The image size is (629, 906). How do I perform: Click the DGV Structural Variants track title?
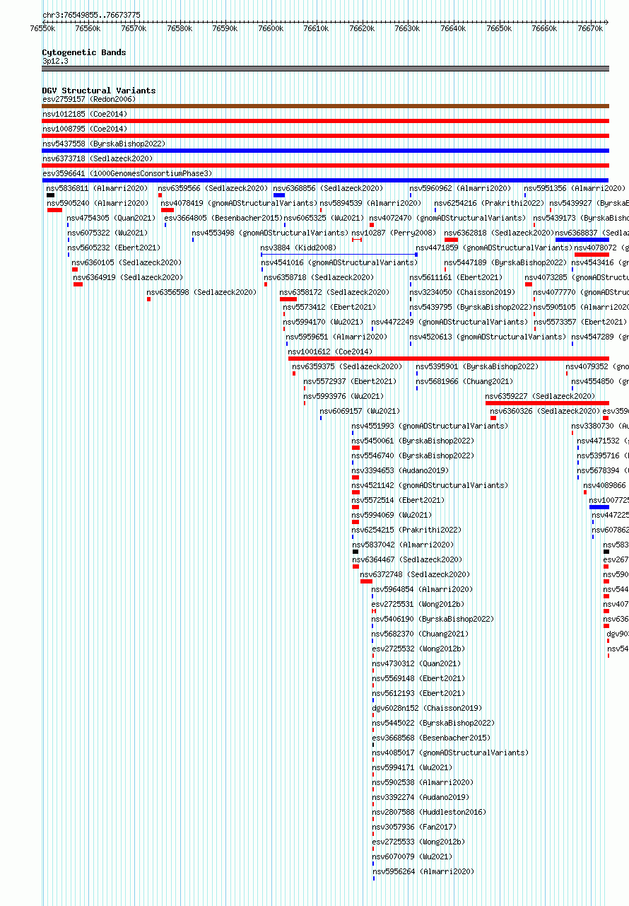pyautogui.click(x=99, y=91)
